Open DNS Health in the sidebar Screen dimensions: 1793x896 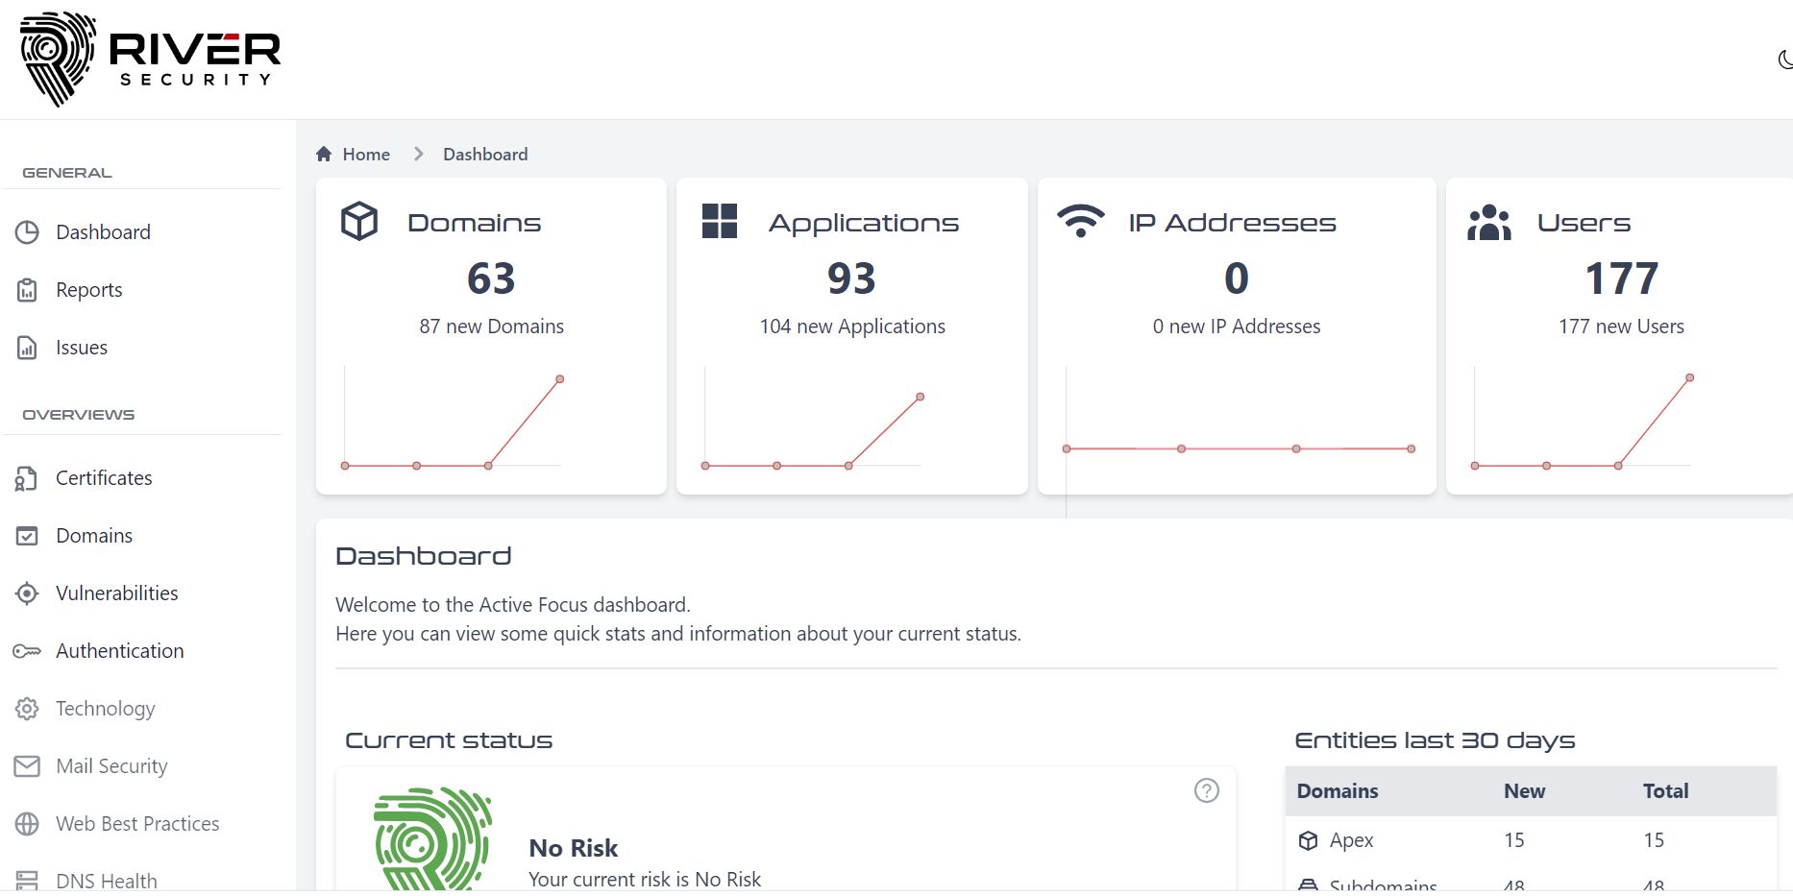pyautogui.click(x=106, y=881)
